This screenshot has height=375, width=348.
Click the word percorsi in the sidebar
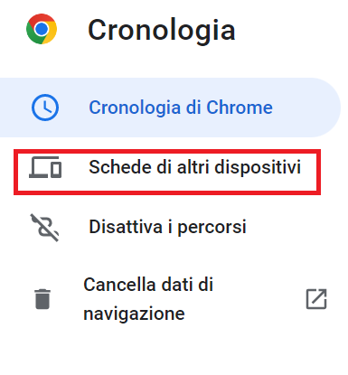pos(212,227)
